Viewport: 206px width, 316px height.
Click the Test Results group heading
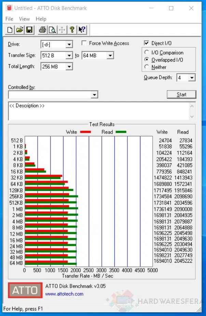click(102, 124)
